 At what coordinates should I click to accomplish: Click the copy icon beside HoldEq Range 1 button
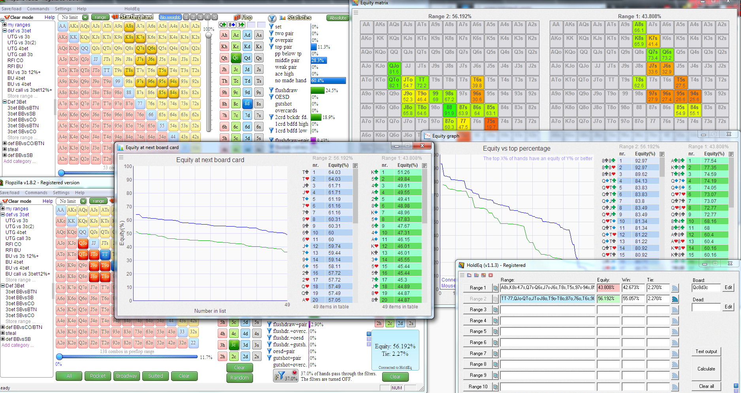[x=495, y=288]
